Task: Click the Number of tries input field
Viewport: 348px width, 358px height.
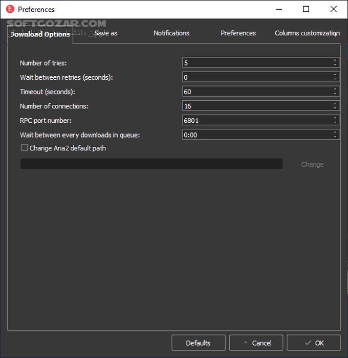Action: pyautogui.click(x=256, y=63)
